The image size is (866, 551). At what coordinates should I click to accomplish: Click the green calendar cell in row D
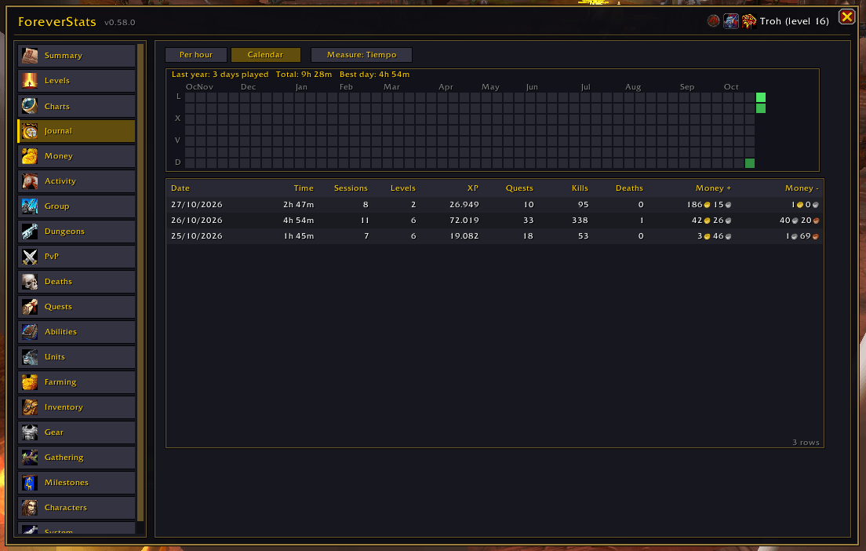pyautogui.click(x=750, y=163)
